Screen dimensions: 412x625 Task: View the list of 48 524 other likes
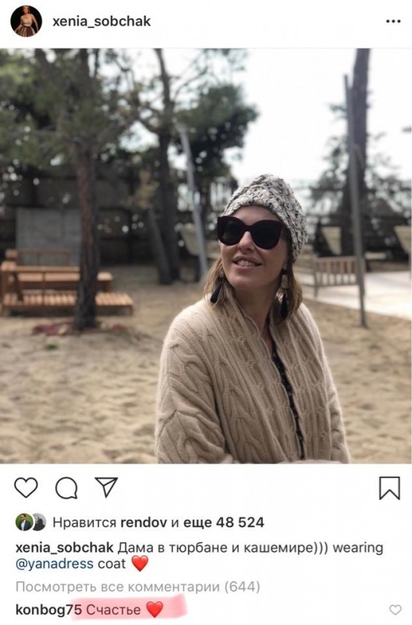(x=224, y=522)
